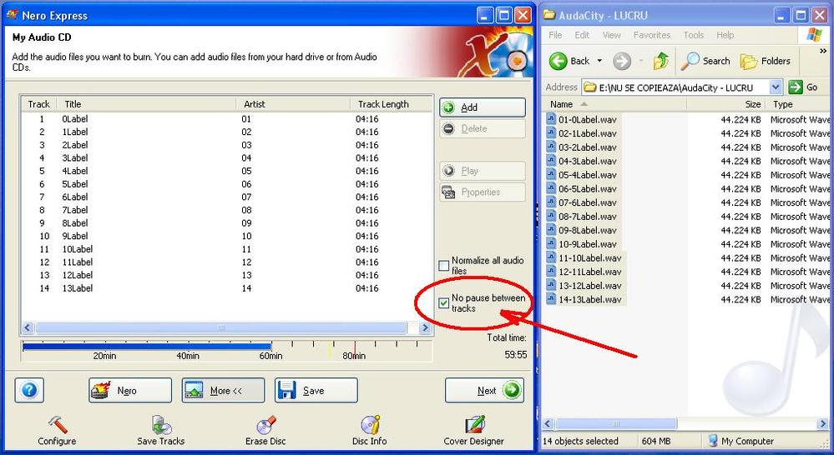Click My Computer in Explorer status bar
The height and width of the screenshot is (455, 834).
pyautogui.click(x=740, y=441)
